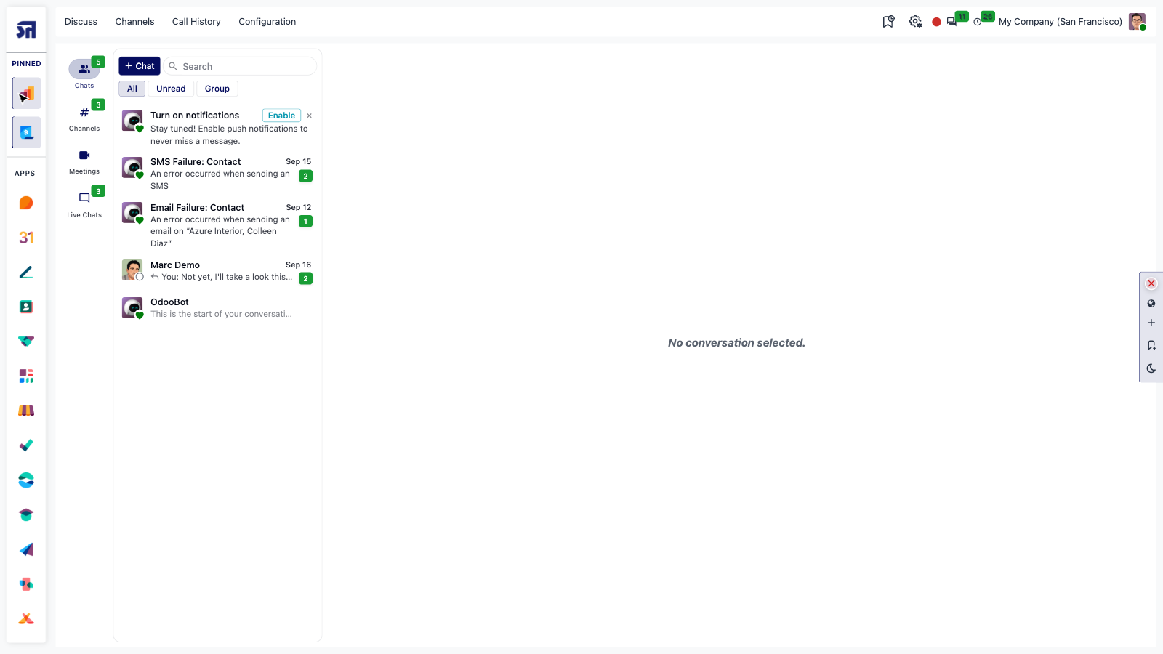Open the Chats section in the sidebar

click(84, 74)
